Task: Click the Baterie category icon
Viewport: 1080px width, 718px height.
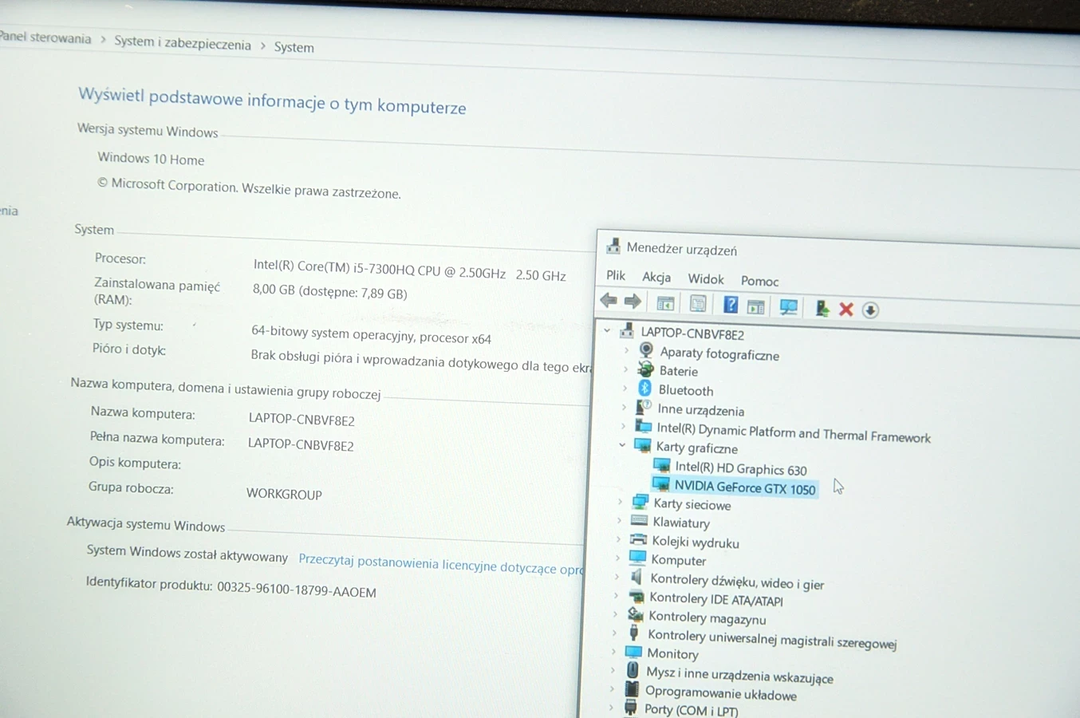Action: click(x=645, y=369)
